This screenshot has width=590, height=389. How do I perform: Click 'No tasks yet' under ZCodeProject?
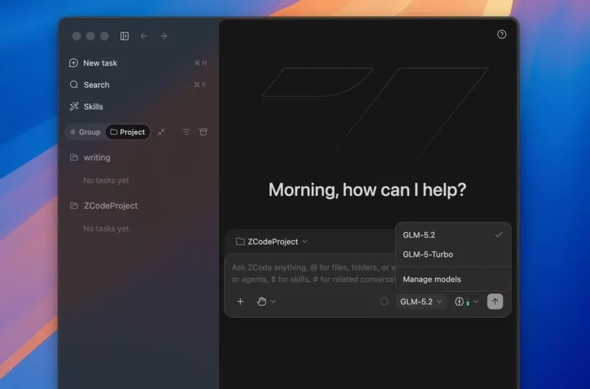tap(106, 229)
